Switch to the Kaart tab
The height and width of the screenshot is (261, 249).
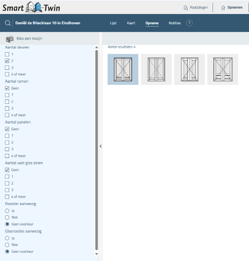(131, 23)
